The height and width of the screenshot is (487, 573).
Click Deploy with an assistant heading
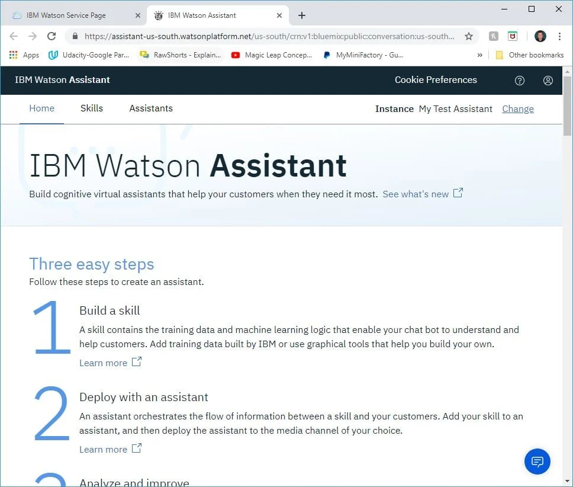click(x=144, y=397)
